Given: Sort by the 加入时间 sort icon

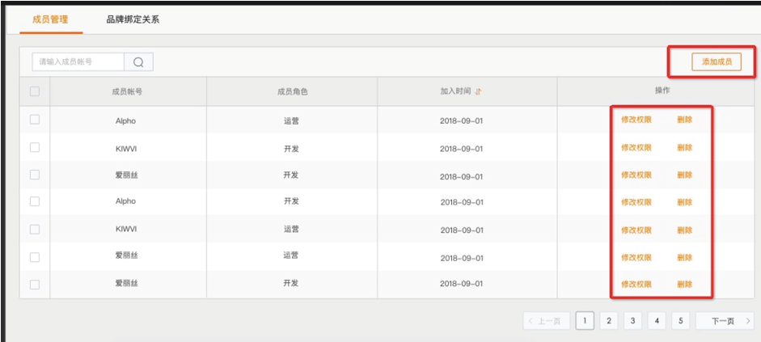Looking at the screenshot, I should pyautogui.click(x=479, y=91).
